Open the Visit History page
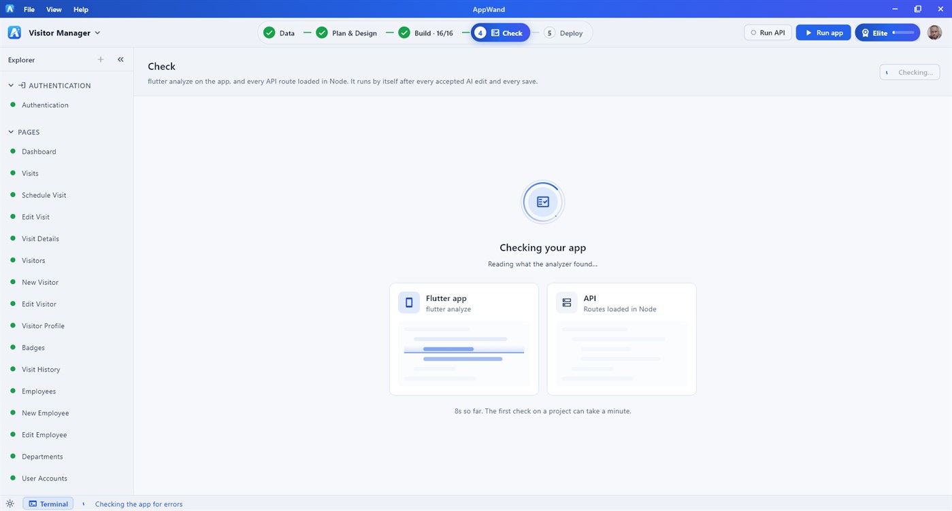 tap(41, 369)
